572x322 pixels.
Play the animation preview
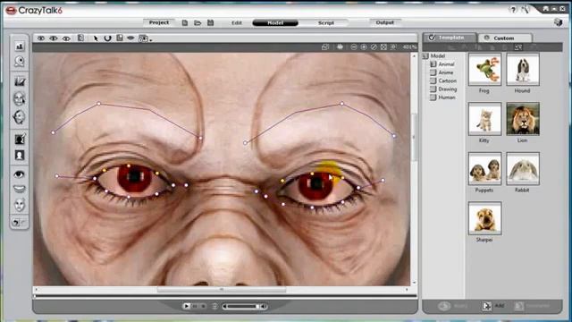coord(187,306)
